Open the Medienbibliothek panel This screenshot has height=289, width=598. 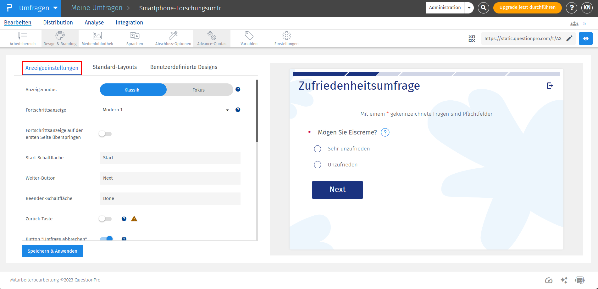tap(97, 38)
